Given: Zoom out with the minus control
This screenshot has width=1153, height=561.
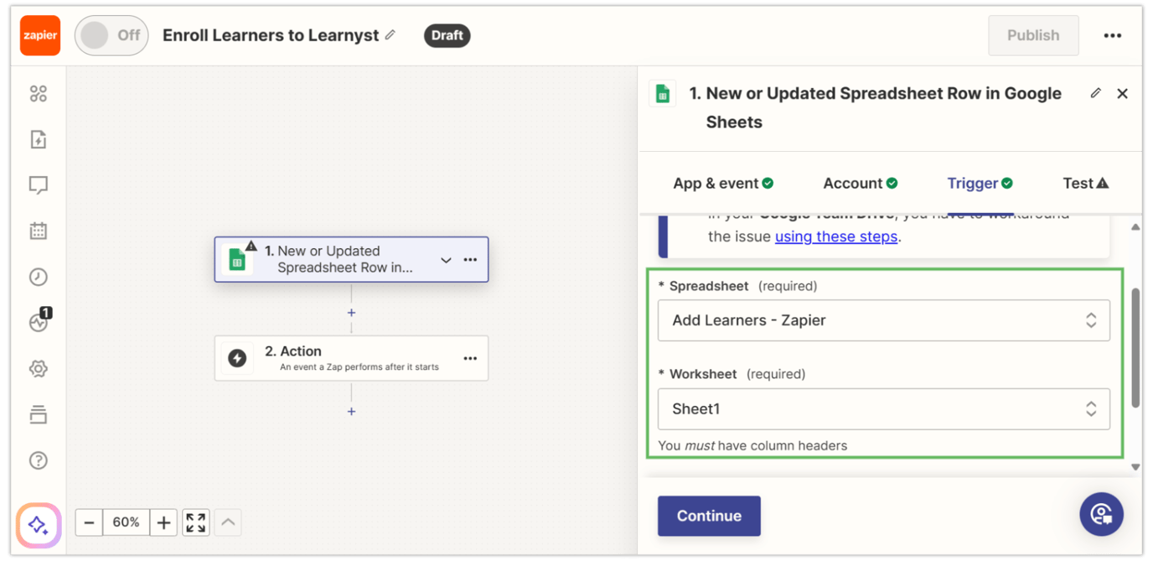Looking at the screenshot, I should point(89,522).
